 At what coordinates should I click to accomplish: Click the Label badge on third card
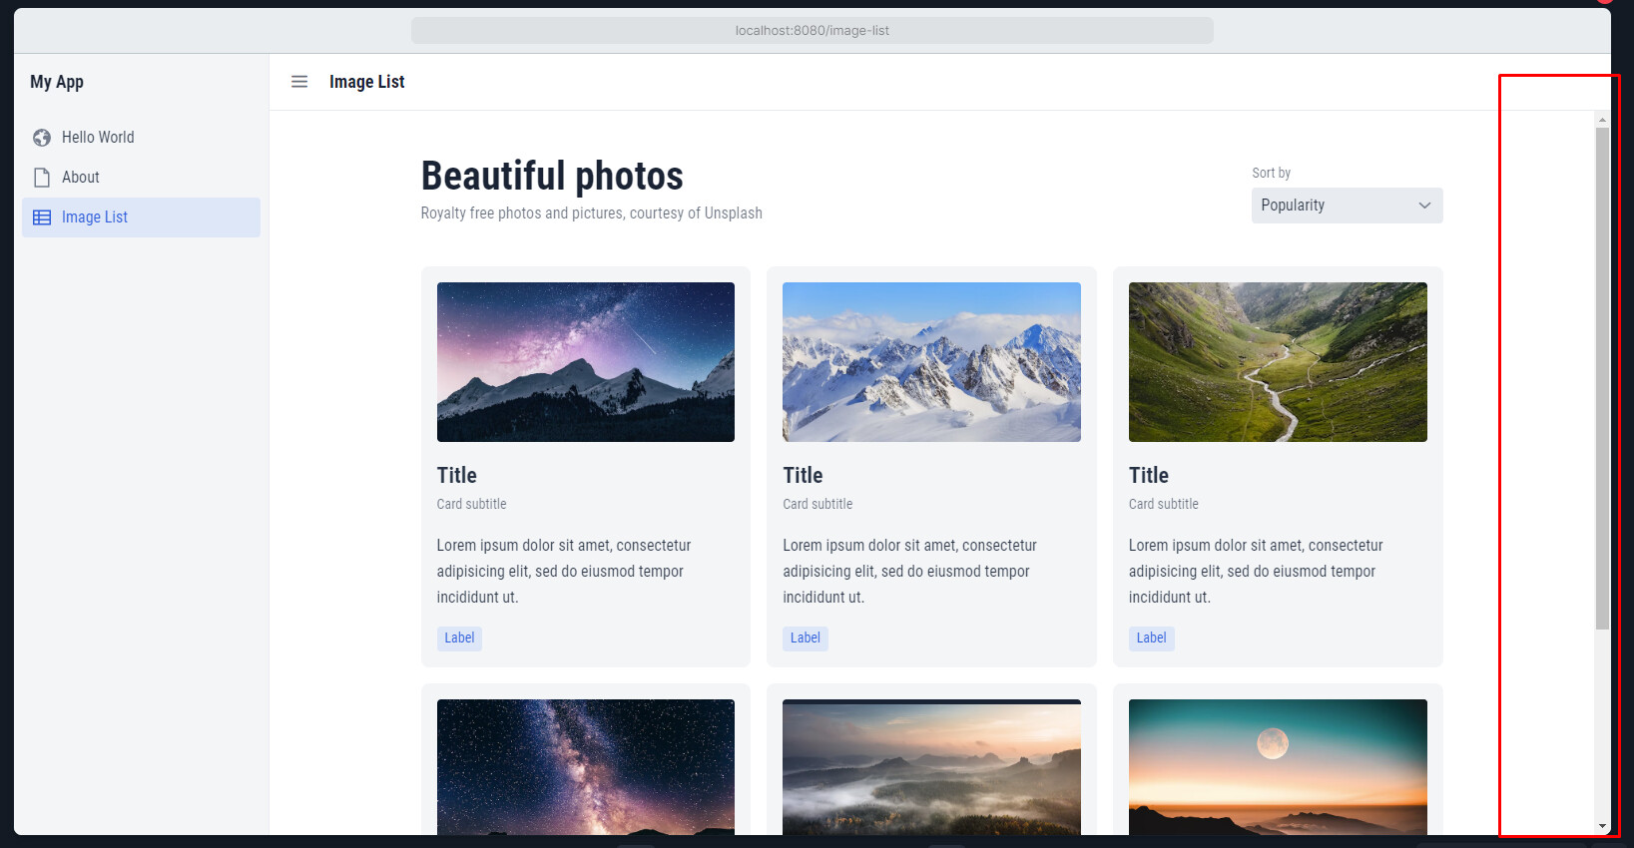[x=1151, y=638]
